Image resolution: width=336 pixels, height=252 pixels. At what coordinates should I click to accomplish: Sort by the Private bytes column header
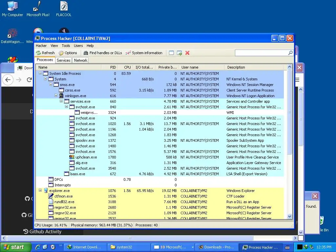(x=167, y=67)
